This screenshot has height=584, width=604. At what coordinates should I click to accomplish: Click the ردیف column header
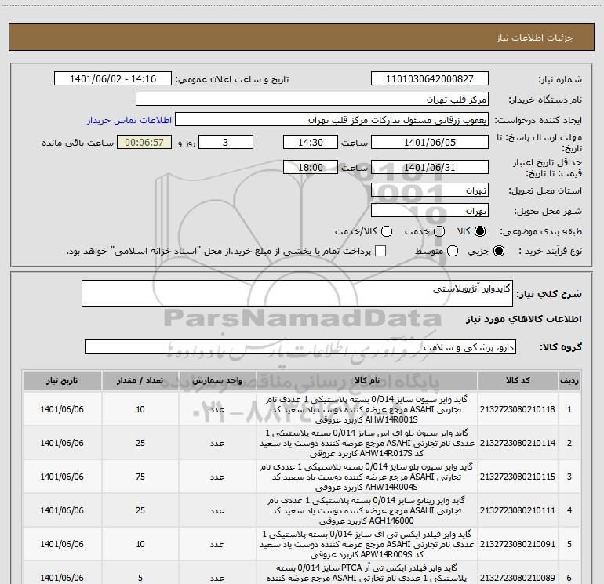coord(569,381)
